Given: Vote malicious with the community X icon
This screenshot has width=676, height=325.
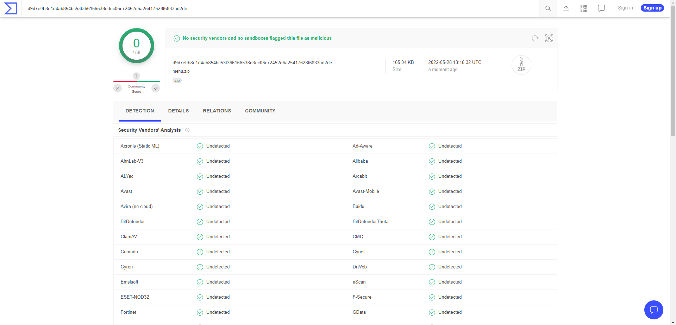Looking at the screenshot, I should 118,88.
